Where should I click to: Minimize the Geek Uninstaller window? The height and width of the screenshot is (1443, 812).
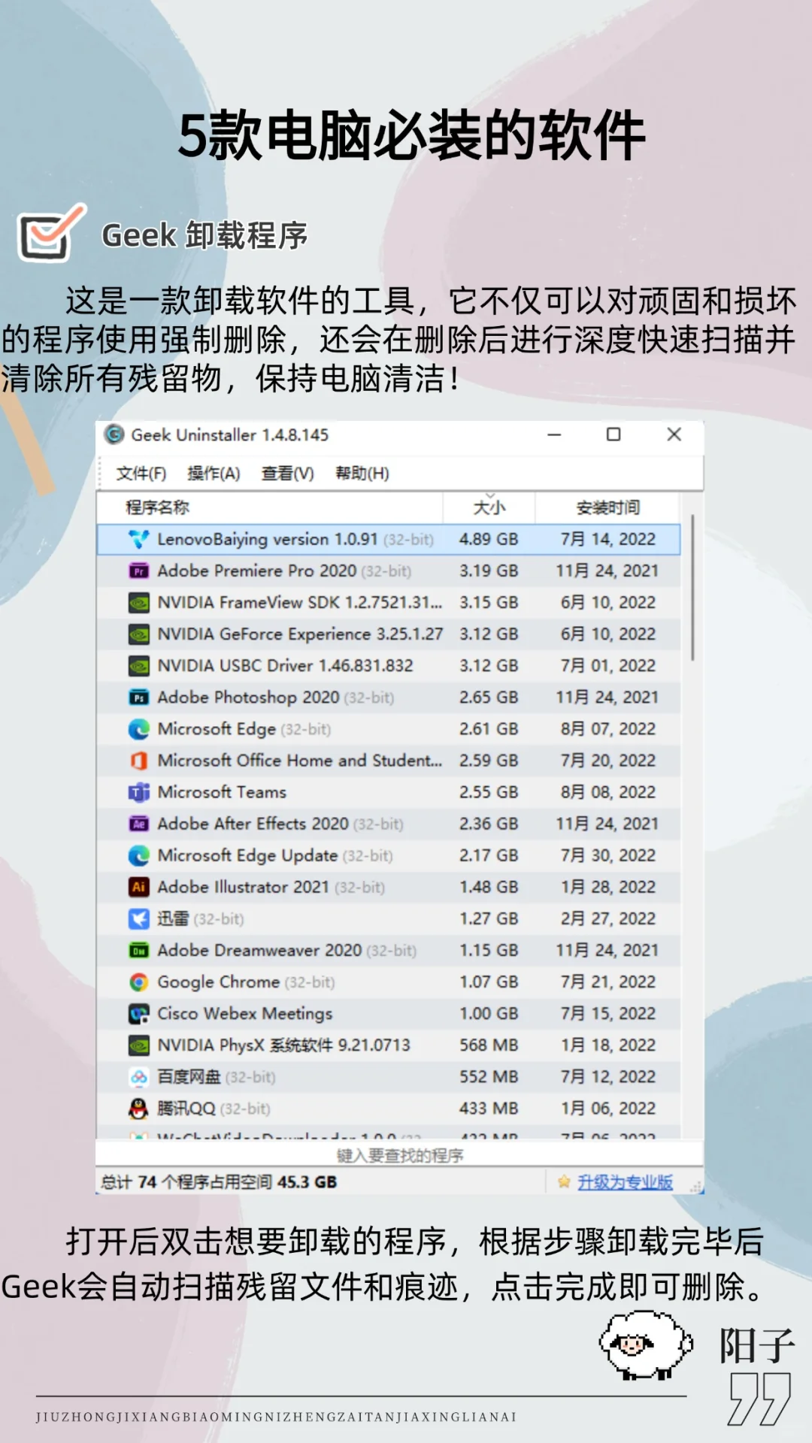click(x=555, y=434)
